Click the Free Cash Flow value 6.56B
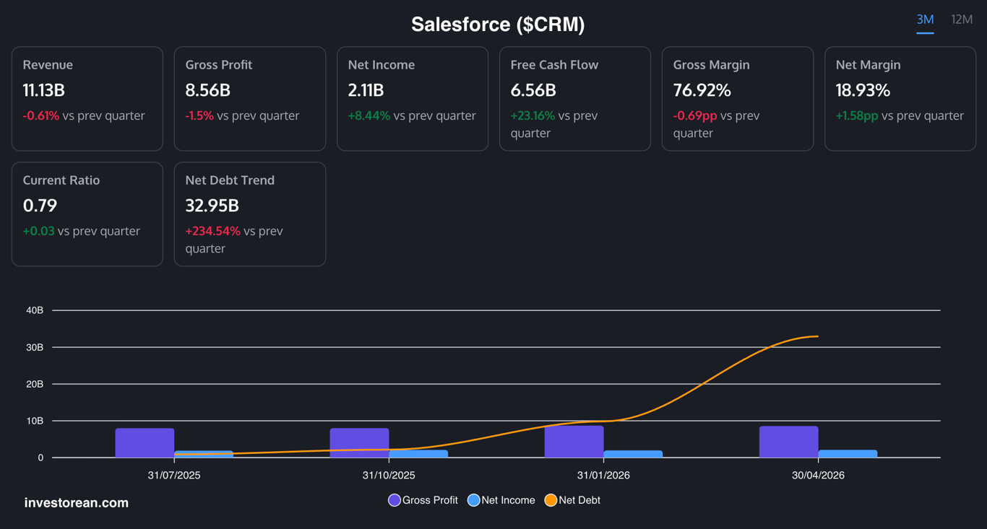 [x=533, y=90]
